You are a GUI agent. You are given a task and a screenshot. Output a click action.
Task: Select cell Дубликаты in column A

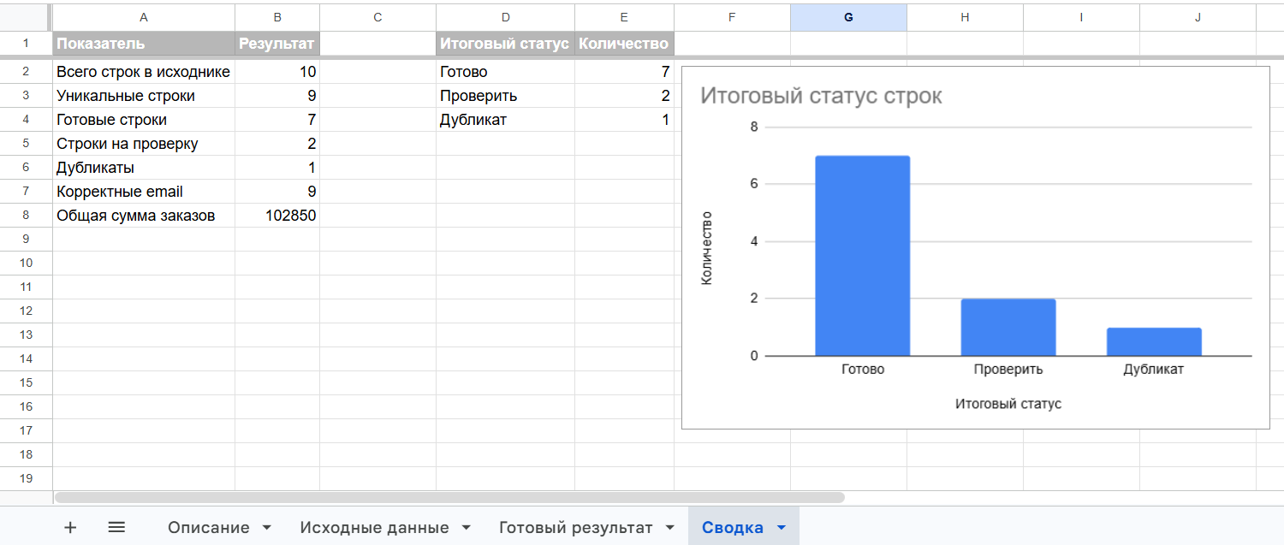144,168
